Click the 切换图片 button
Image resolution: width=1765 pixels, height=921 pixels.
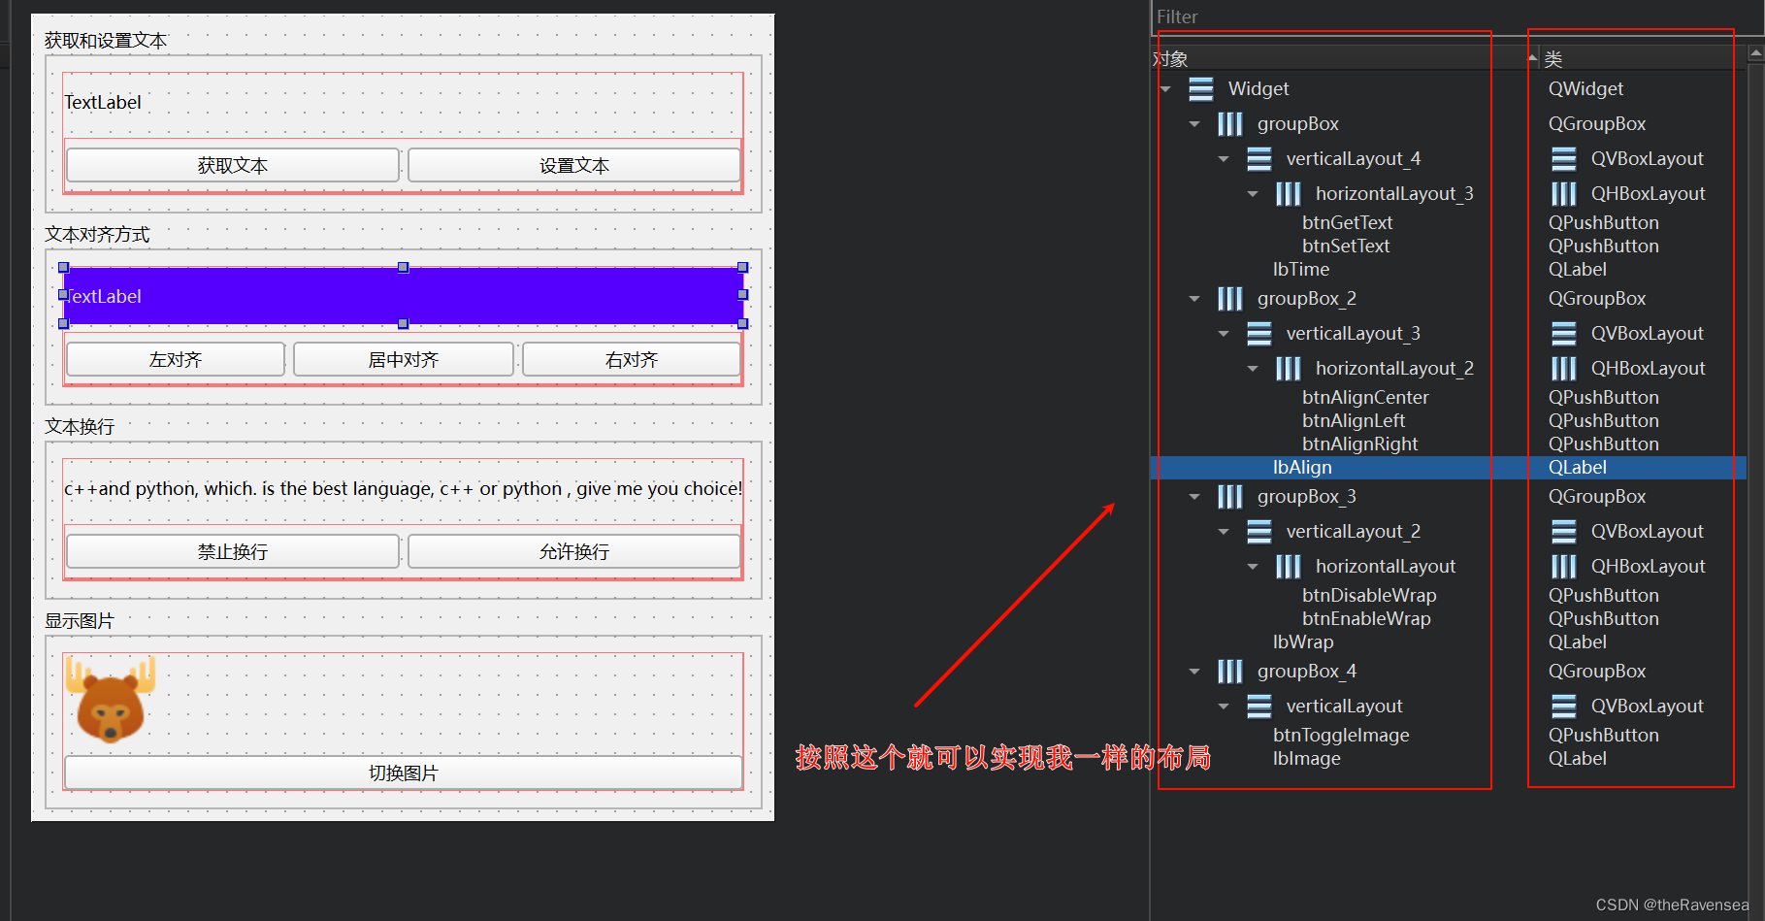(404, 773)
